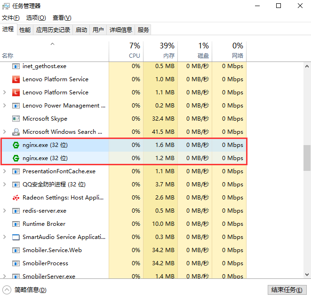Expand the QQ安全防护进程 process group
311x300 pixels.
tap(5, 185)
